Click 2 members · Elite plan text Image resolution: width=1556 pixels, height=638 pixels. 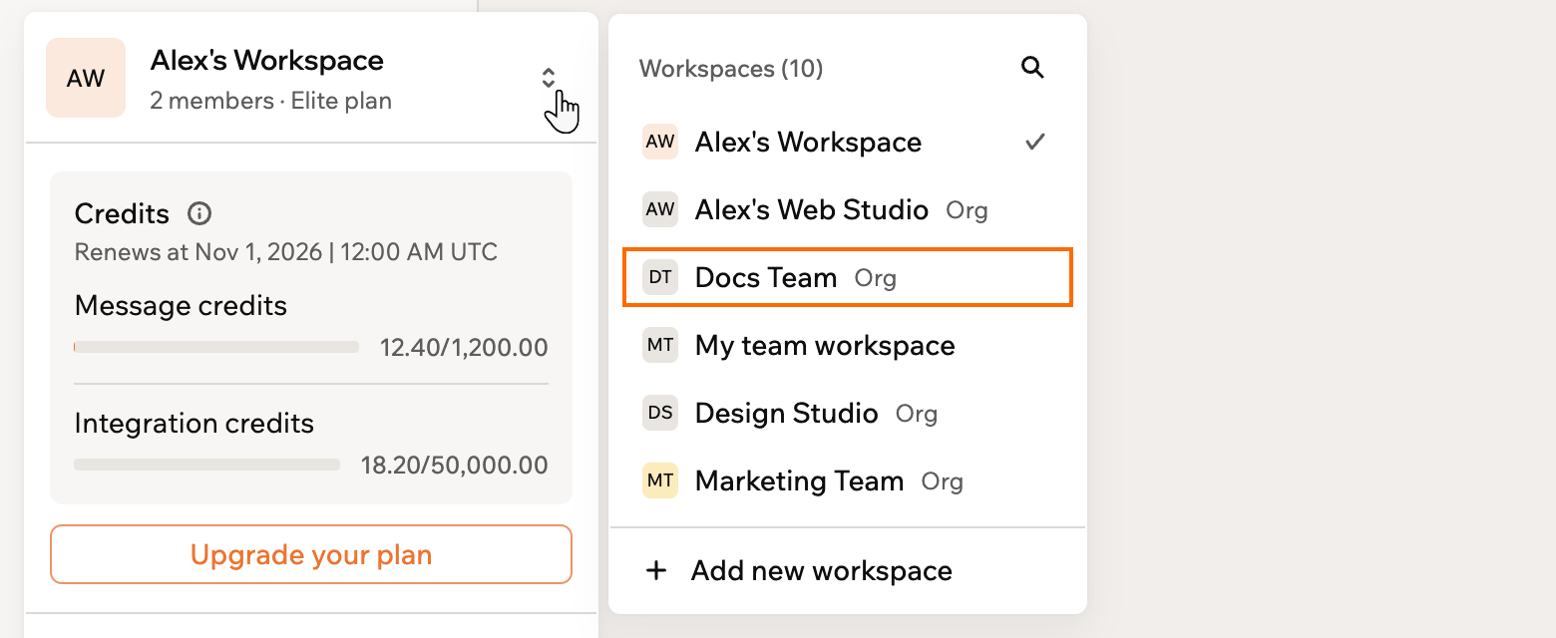(271, 101)
